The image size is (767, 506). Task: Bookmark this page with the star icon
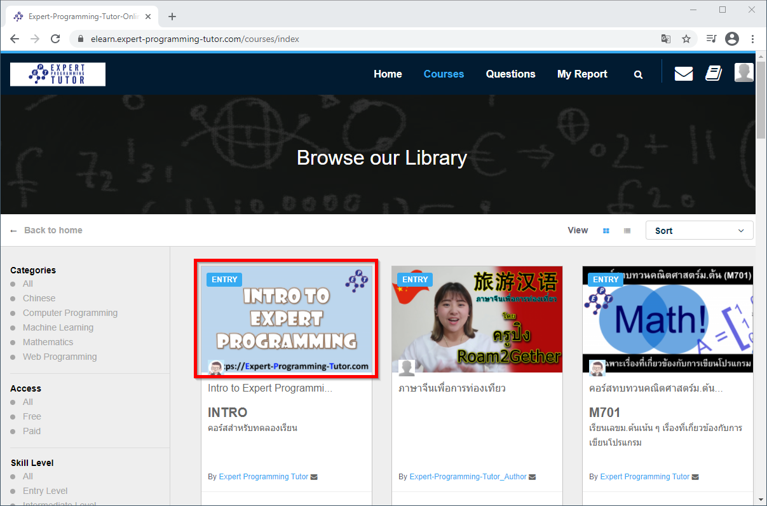[x=686, y=39]
